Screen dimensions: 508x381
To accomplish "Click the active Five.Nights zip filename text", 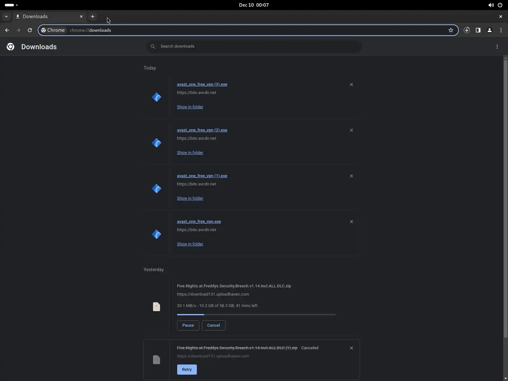I will coord(234,286).
